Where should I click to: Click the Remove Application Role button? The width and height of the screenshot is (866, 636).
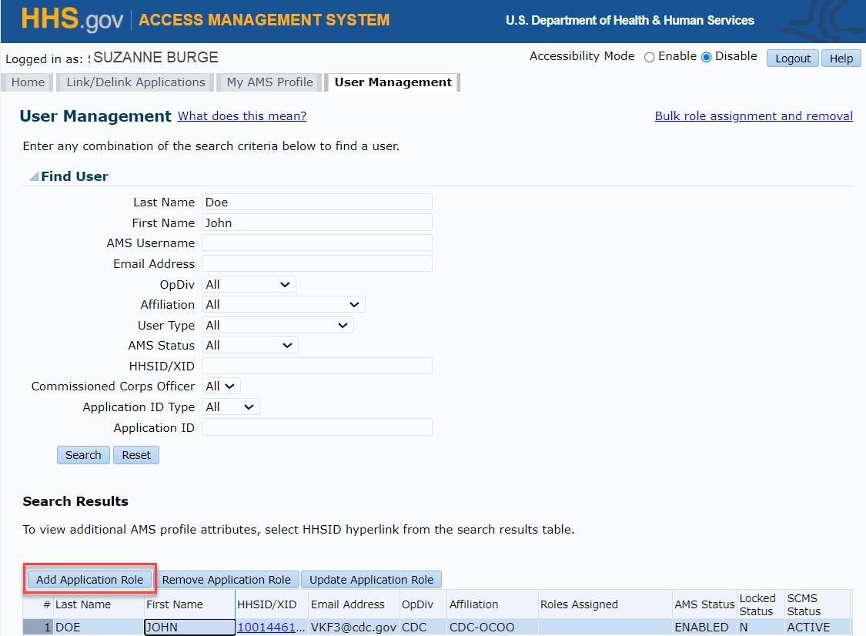(226, 580)
